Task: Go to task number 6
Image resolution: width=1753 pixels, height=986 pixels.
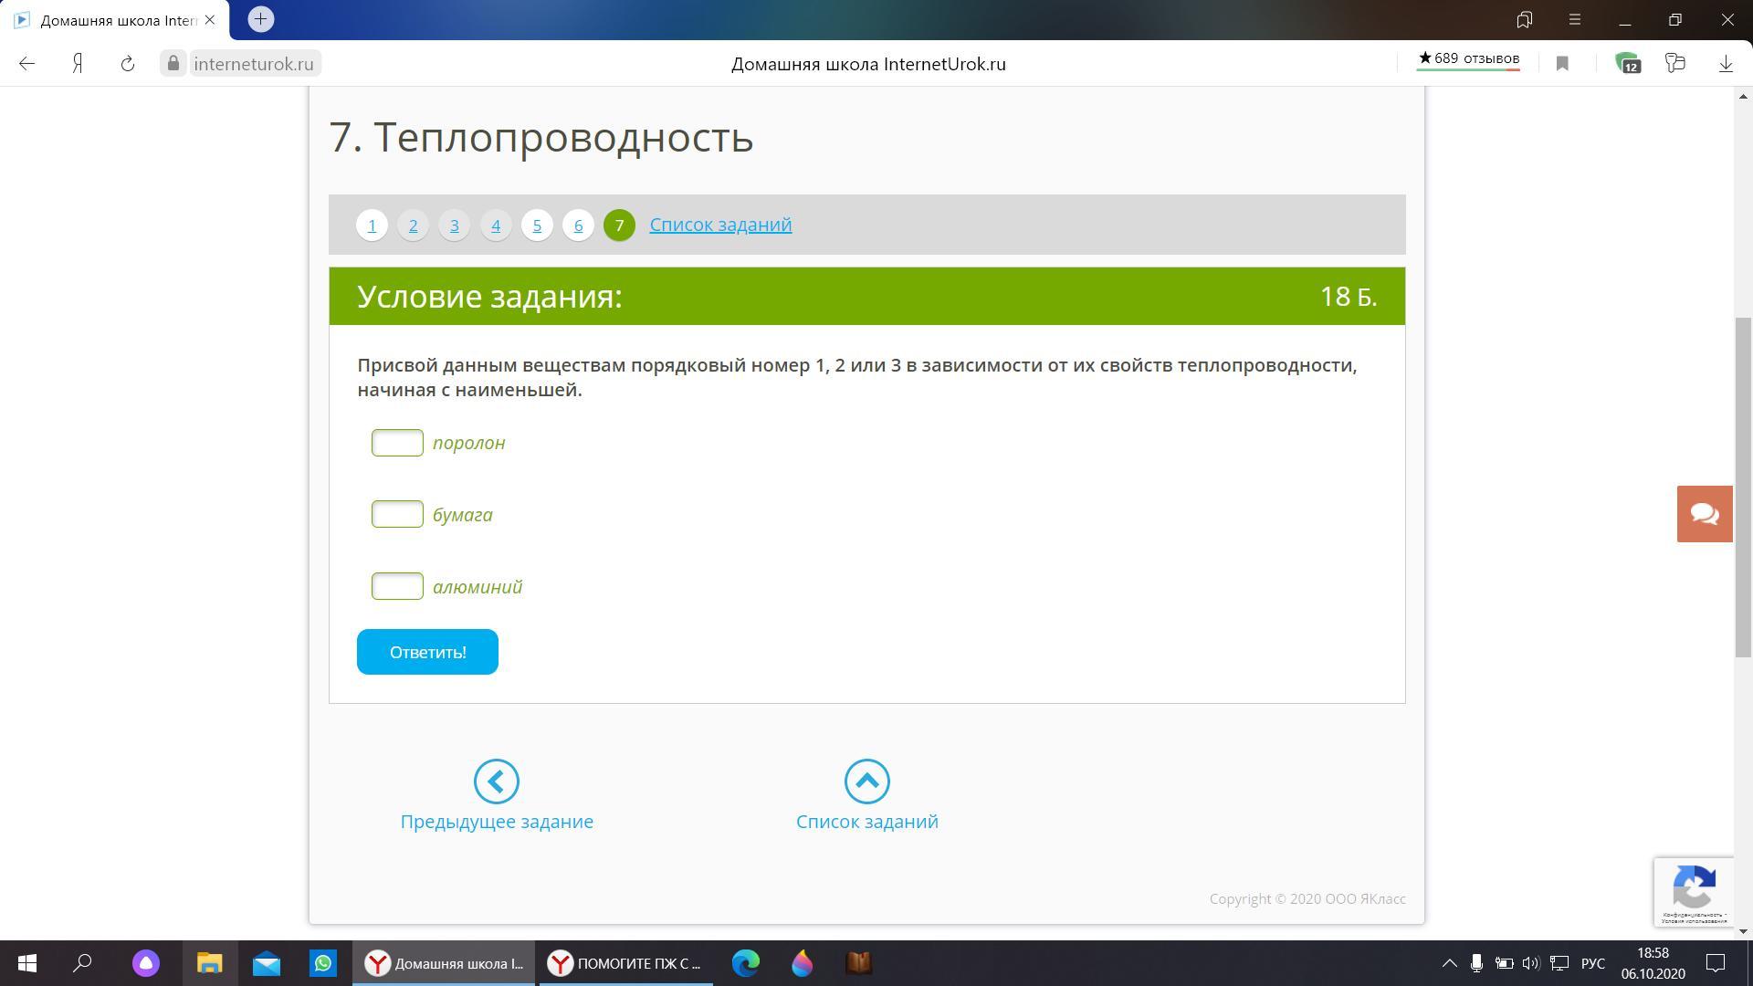Action: pos(578,226)
